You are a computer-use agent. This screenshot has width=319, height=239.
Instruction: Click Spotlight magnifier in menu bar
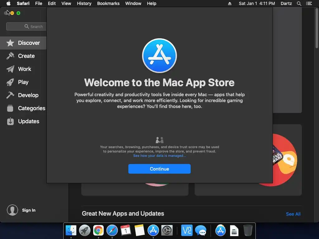point(299,3)
